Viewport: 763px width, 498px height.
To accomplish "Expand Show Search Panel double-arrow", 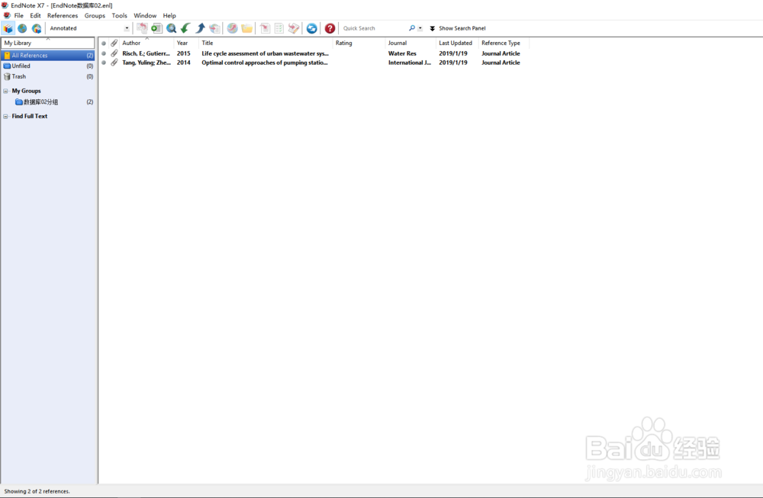I will coord(432,28).
